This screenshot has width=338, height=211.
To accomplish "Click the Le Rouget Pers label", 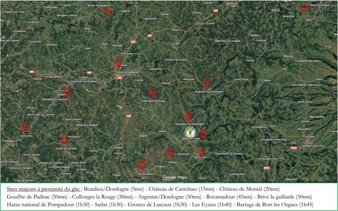I will [268, 159].
